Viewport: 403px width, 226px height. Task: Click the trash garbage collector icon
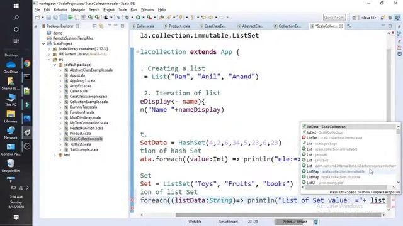tap(316, 222)
